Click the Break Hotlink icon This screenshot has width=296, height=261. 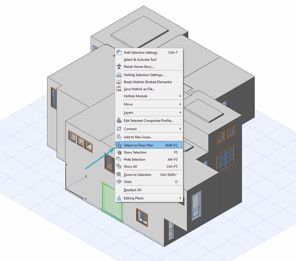point(119,82)
